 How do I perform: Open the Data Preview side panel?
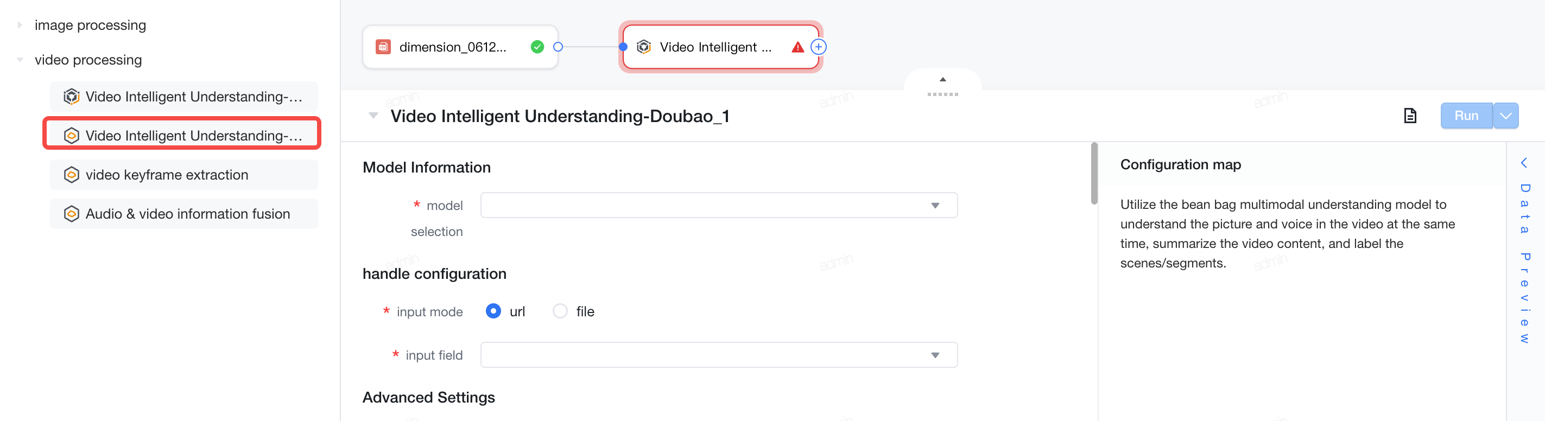pyautogui.click(x=1524, y=252)
